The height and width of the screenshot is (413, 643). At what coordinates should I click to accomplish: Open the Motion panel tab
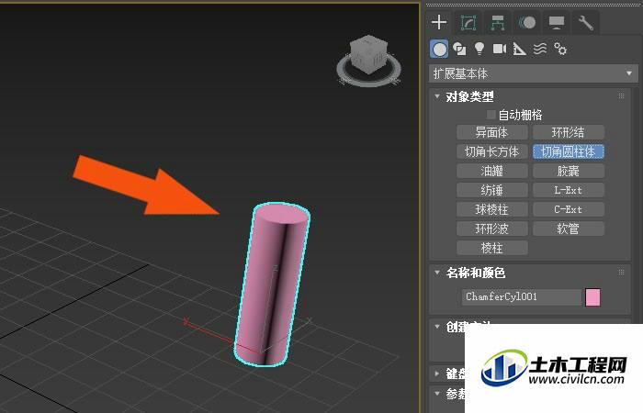(x=527, y=23)
